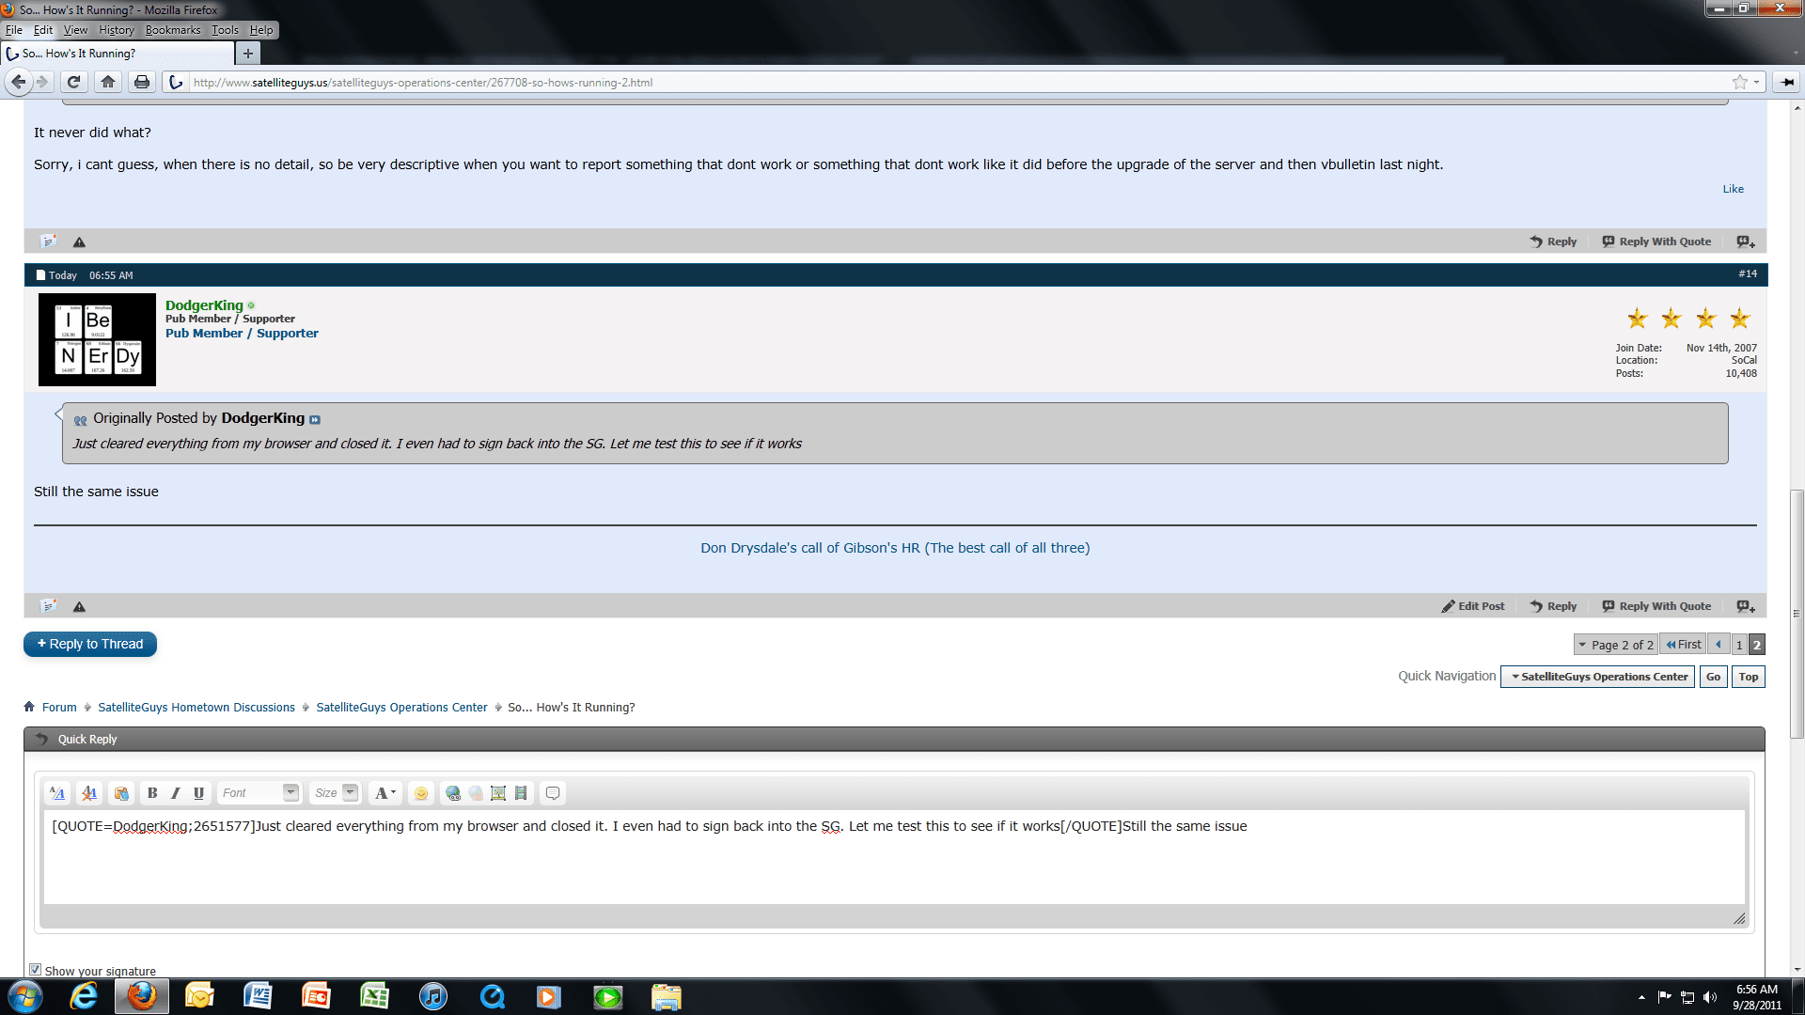
Task: Click the paste as plain text icon
Action: coord(121,793)
